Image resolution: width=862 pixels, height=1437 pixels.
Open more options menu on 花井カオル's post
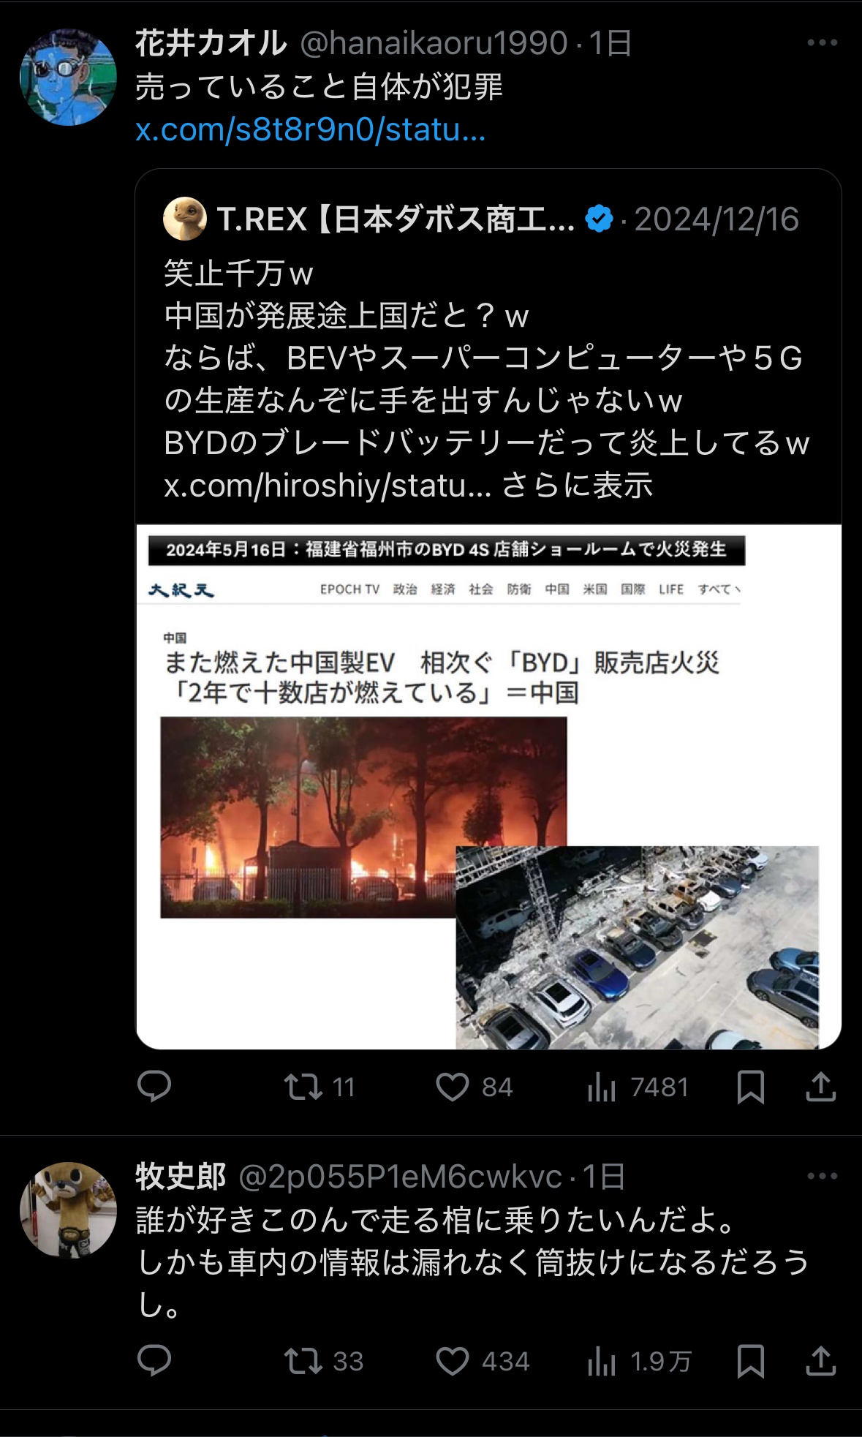tap(822, 43)
